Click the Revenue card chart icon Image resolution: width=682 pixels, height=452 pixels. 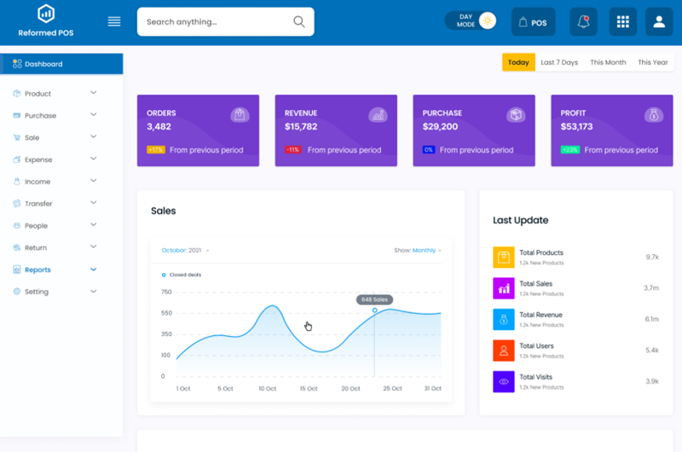tap(378, 115)
